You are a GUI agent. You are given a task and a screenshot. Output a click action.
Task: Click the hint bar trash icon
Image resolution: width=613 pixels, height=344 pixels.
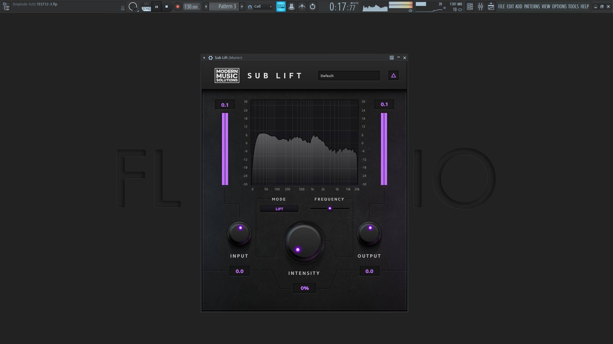[x=123, y=8]
